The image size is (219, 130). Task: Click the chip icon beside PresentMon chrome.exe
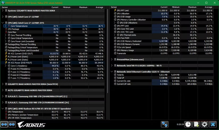point(115,59)
